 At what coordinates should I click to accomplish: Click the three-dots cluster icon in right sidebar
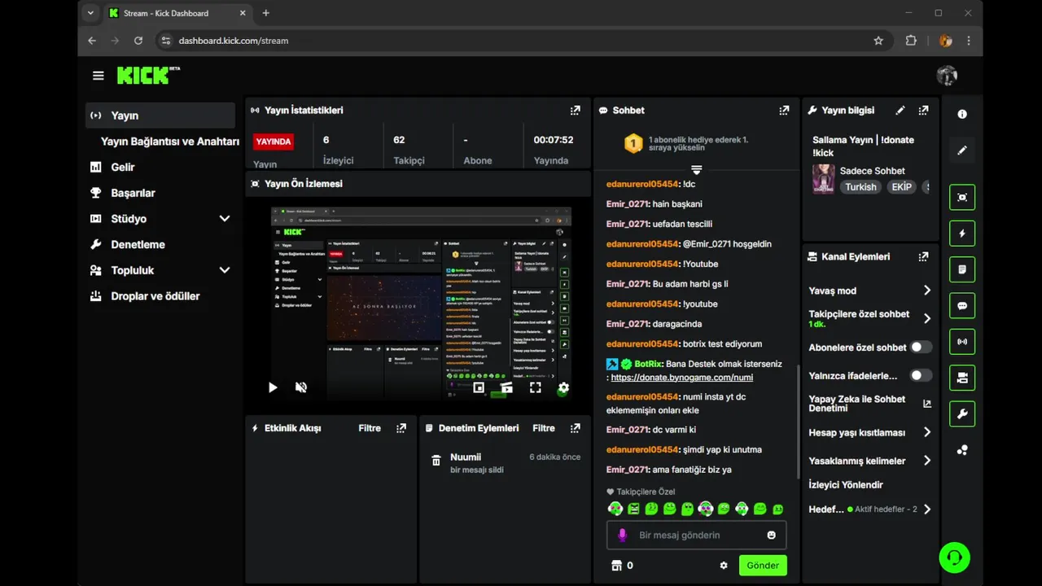[962, 450]
